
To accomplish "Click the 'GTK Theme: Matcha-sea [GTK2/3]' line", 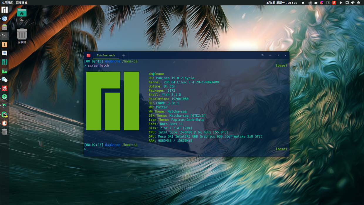I will [x=177, y=116].
